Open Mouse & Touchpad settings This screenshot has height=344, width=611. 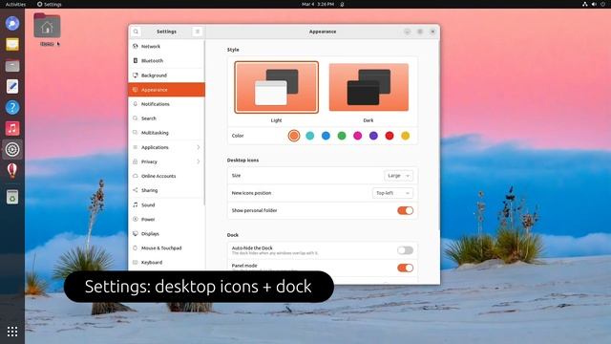click(x=166, y=247)
